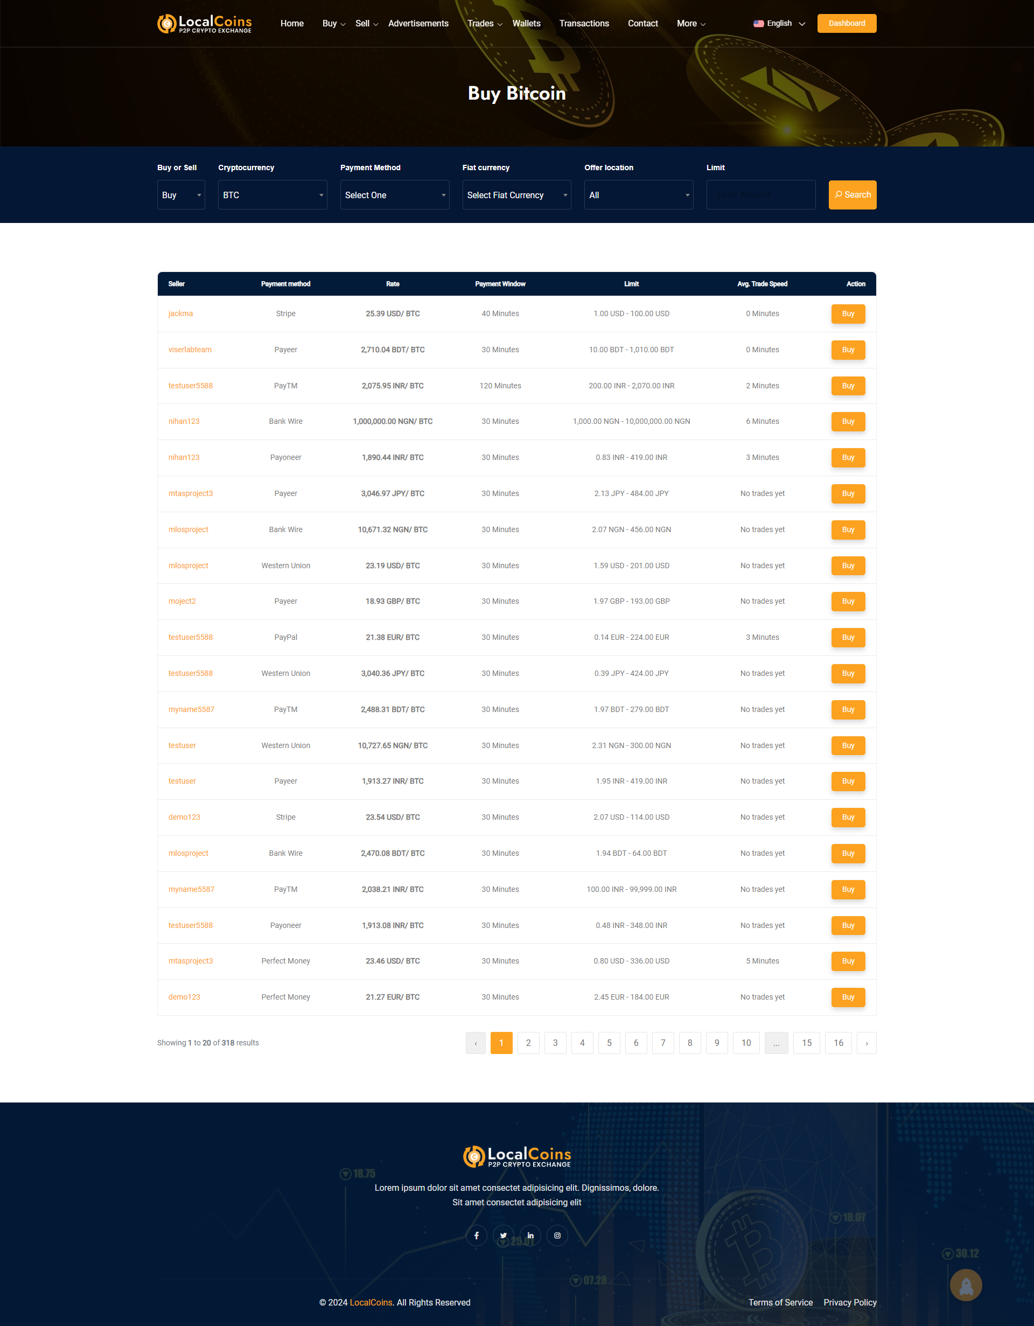The image size is (1034, 1326).
Task: Click the Twitter icon in footer
Action: pyautogui.click(x=504, y=1236)
